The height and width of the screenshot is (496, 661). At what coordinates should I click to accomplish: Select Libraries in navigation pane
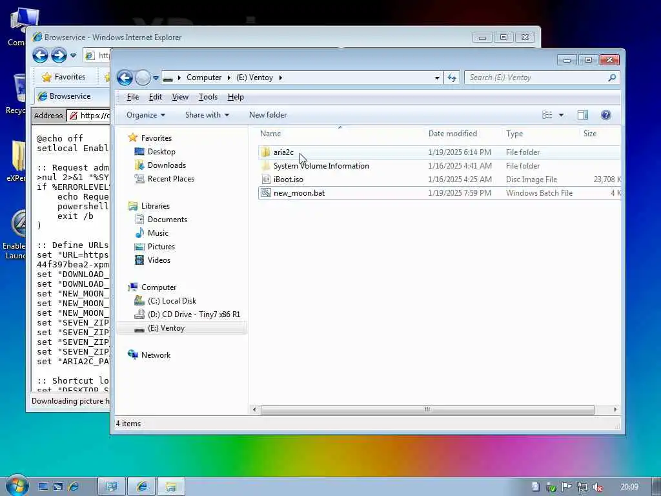click(155, 206)
